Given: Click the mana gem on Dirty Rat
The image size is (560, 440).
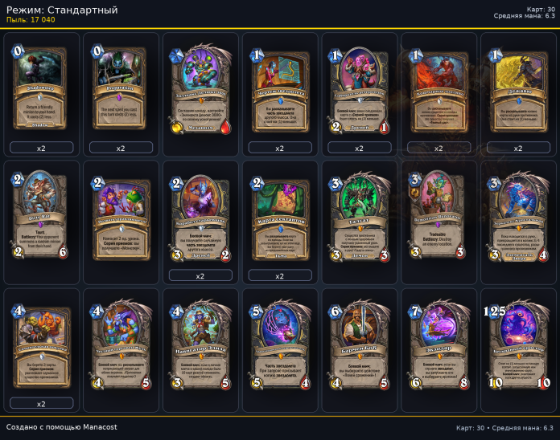Looking at the screenshot, I should [x=18, y=179].
